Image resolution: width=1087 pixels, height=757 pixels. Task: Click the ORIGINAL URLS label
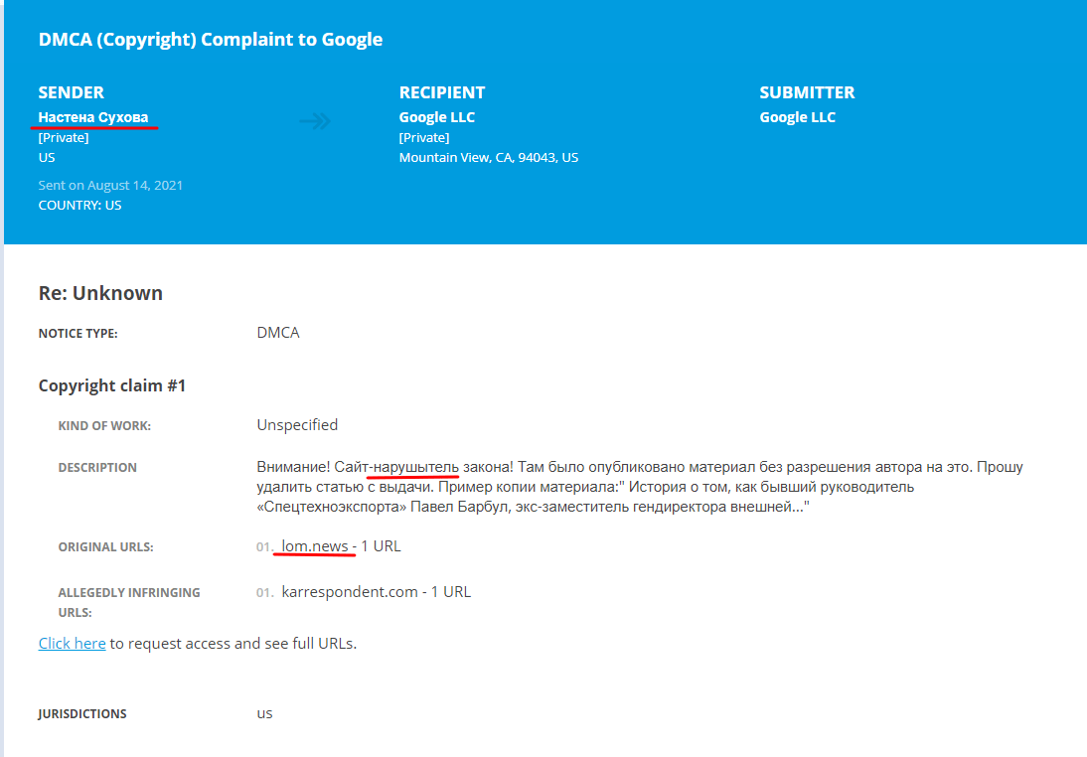tap(106, 547)
